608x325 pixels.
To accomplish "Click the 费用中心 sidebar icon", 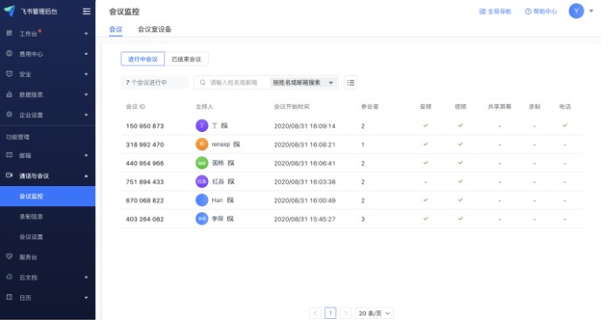I will tap(10, 53).
